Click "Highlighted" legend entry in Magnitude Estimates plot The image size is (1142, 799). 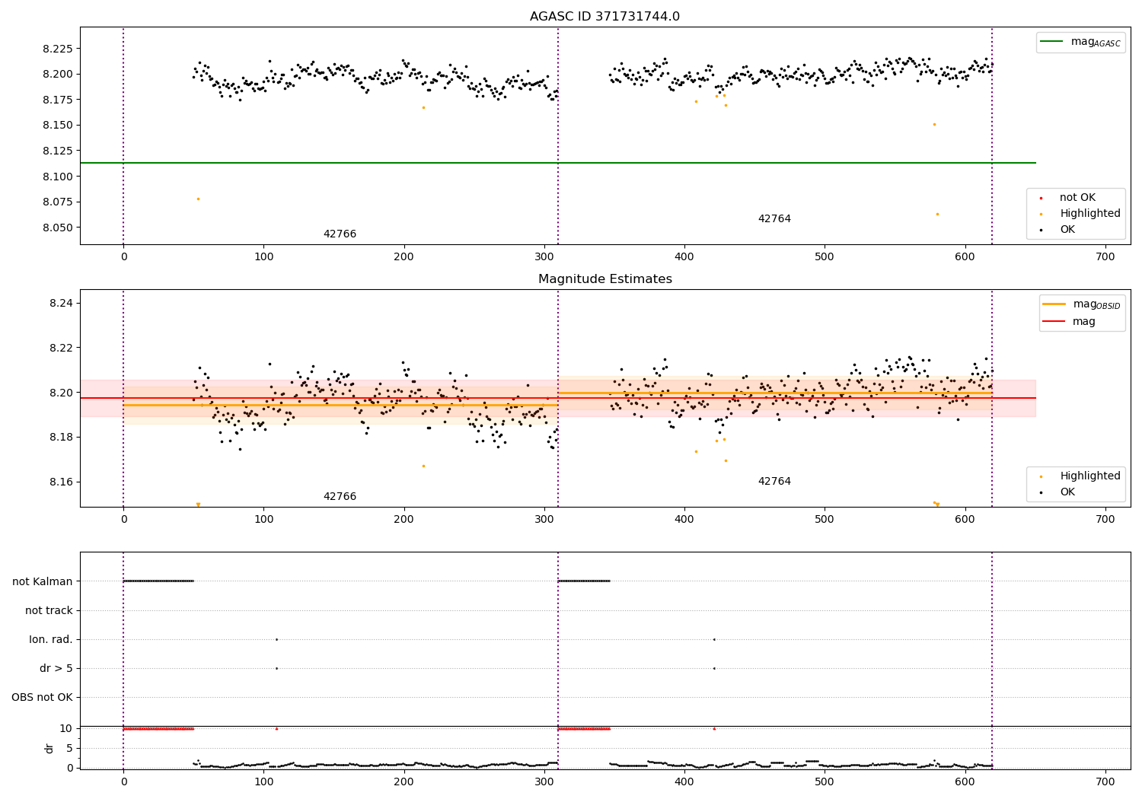1081,476
